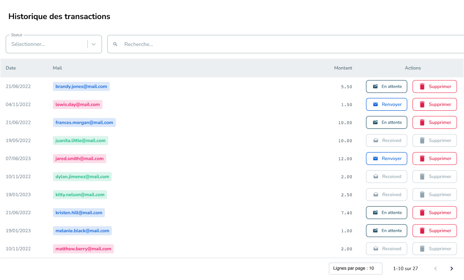
Task: Click trash icon for brandy.jones@mail.com row
Action: tap(422, 87)
